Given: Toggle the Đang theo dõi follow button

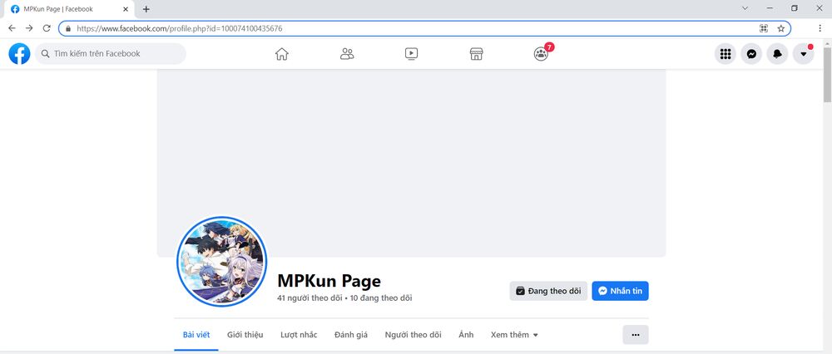Looking at the screenshot, I should pos(547,291).
